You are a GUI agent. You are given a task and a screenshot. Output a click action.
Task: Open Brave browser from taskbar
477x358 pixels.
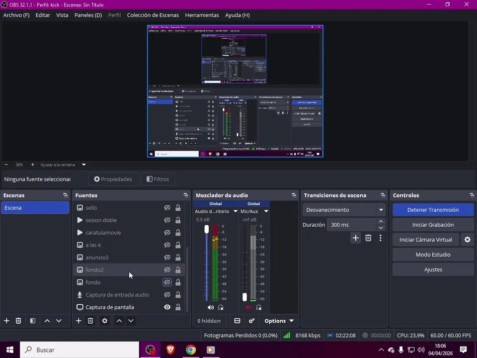(x=170, y=350)
